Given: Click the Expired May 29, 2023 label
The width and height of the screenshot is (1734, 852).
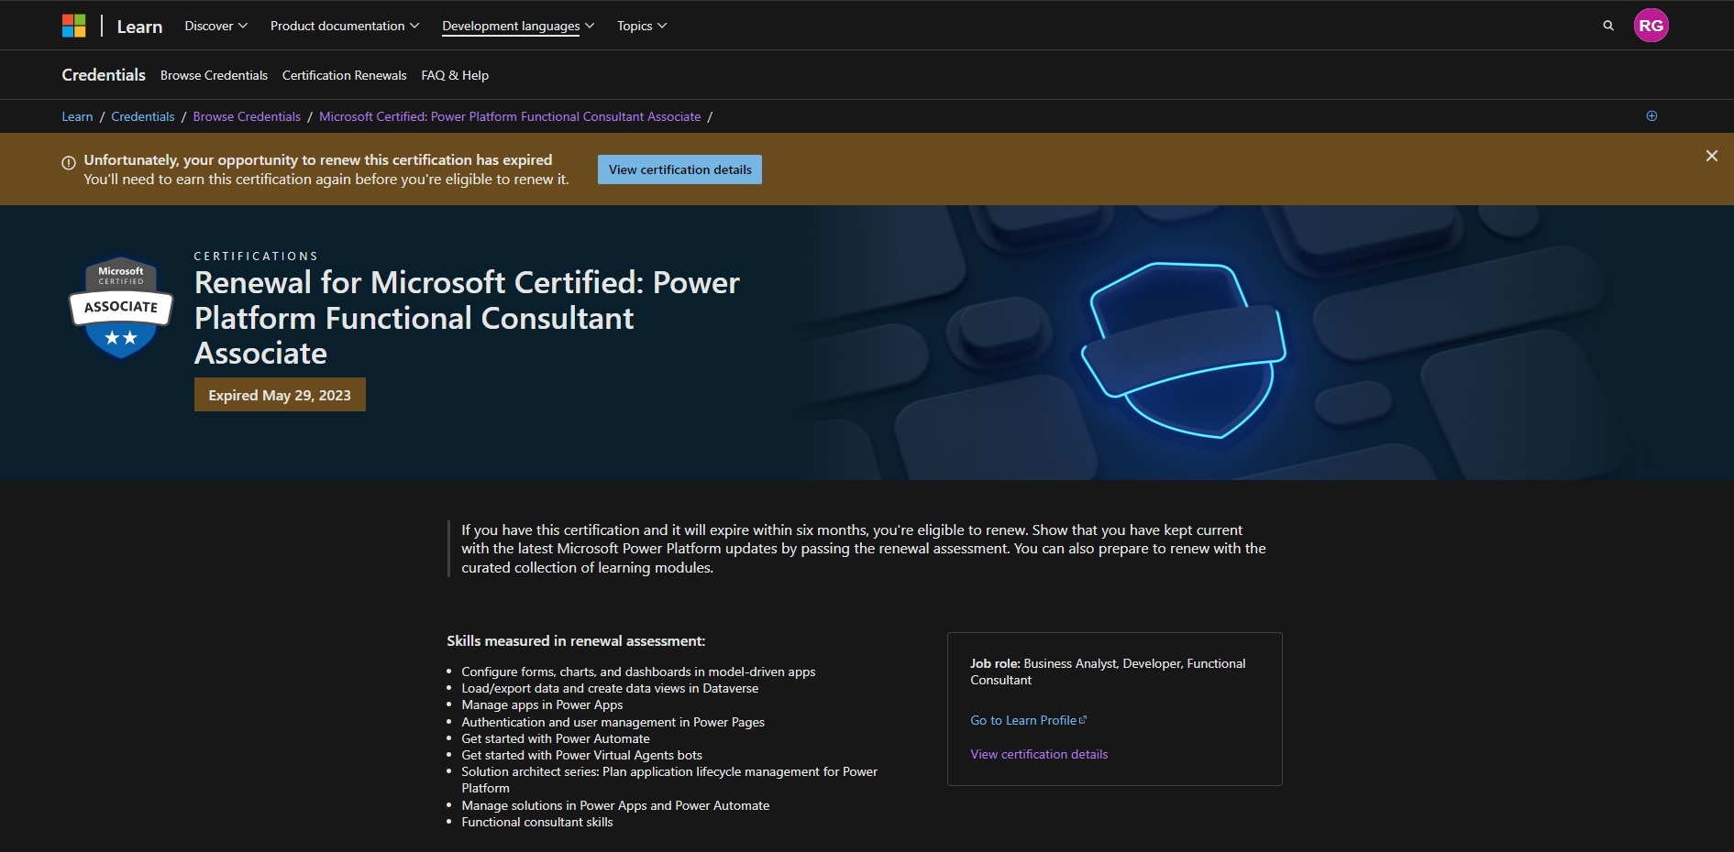Looking at the screenshot, I should [x=280, y=395].
